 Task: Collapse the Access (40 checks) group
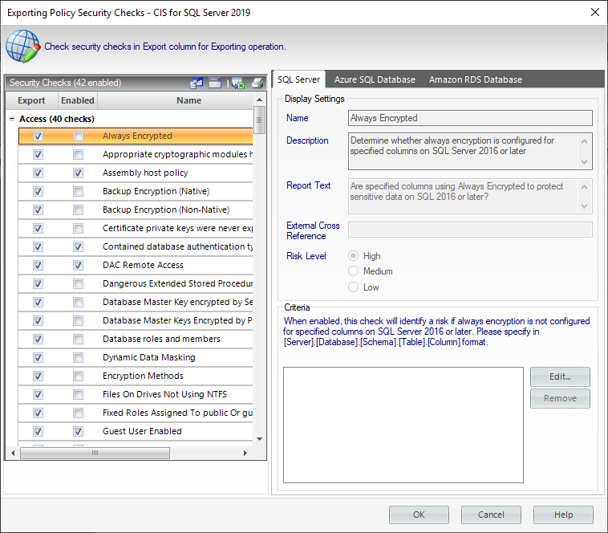[x=12, y=119]
